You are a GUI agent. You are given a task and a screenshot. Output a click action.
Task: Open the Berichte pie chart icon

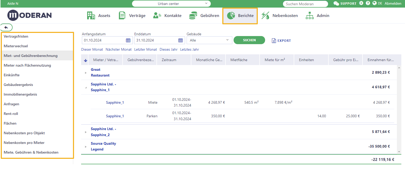tap(231, 15)
